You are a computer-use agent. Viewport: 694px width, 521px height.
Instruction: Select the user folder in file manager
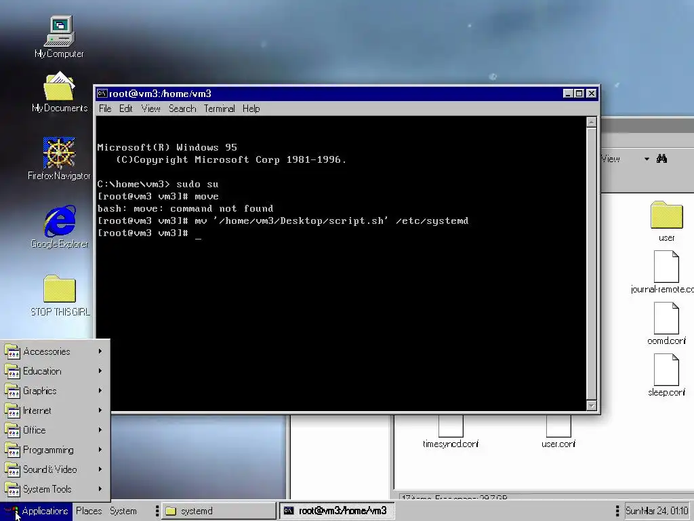pyautogui.click(x=667, y=221)
